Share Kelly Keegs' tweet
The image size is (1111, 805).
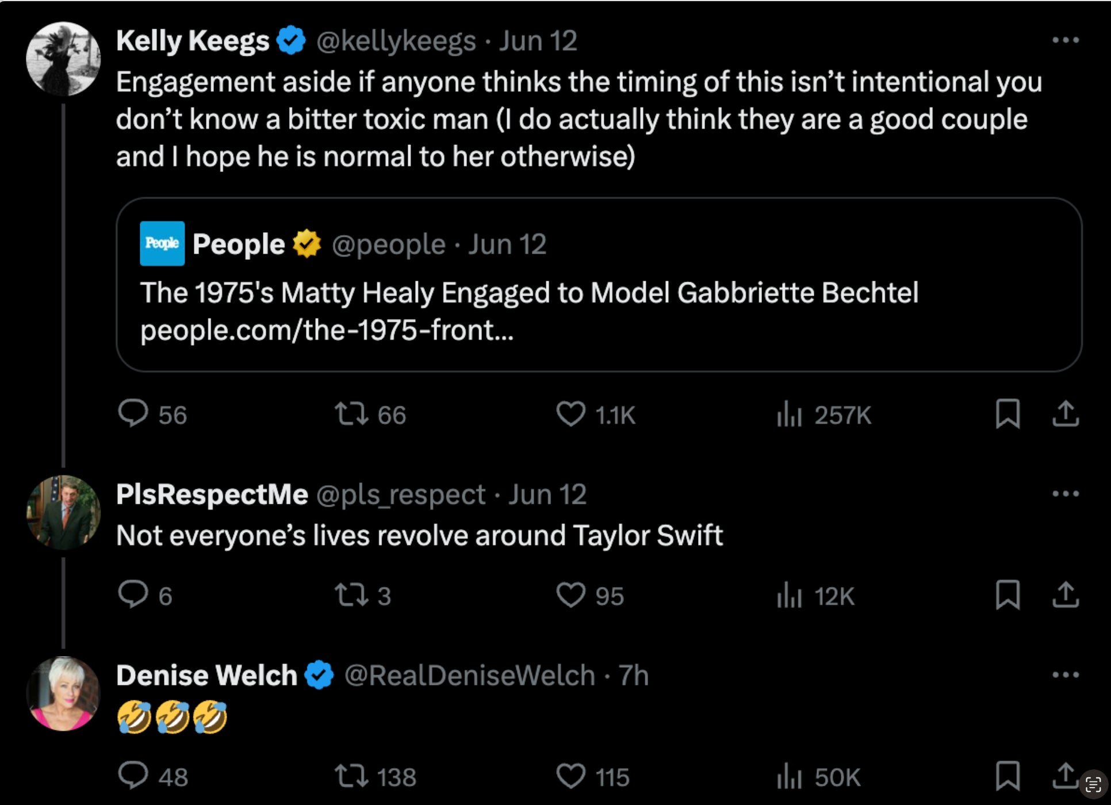(1065, 414)
